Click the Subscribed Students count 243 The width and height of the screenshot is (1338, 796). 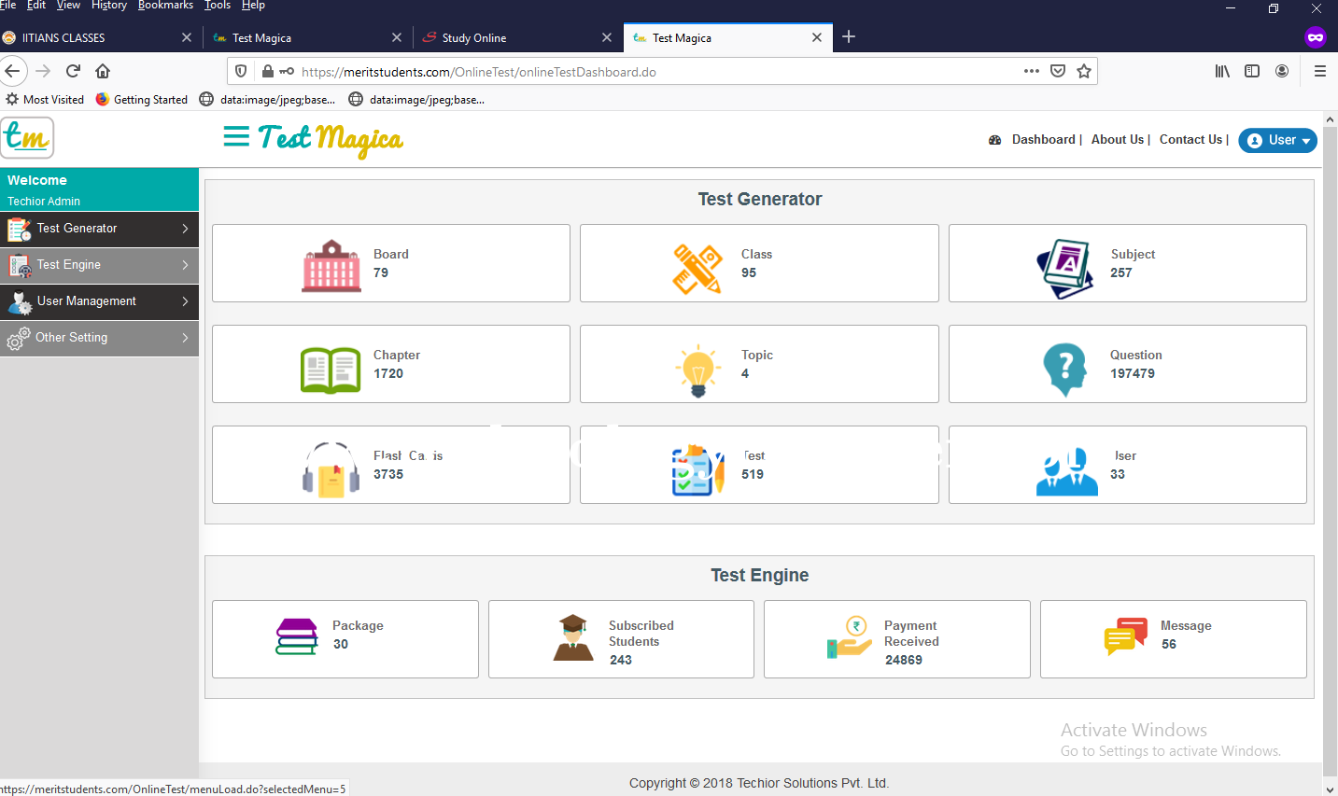[621, 661]
